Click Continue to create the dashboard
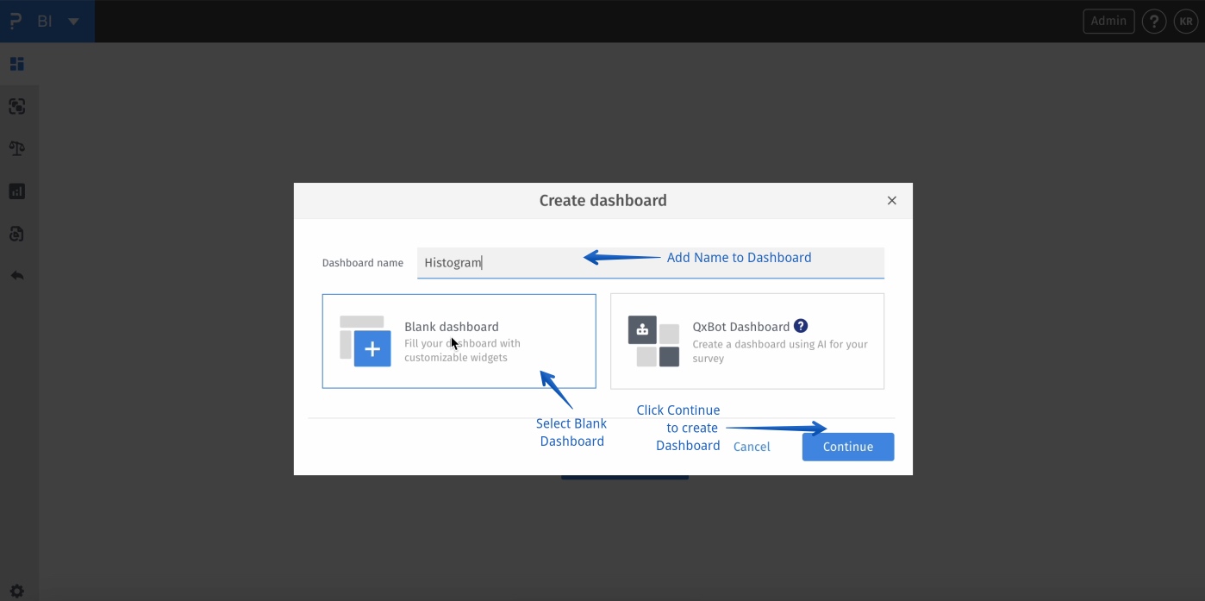1205x601 pixels. [x=848, y=447]
